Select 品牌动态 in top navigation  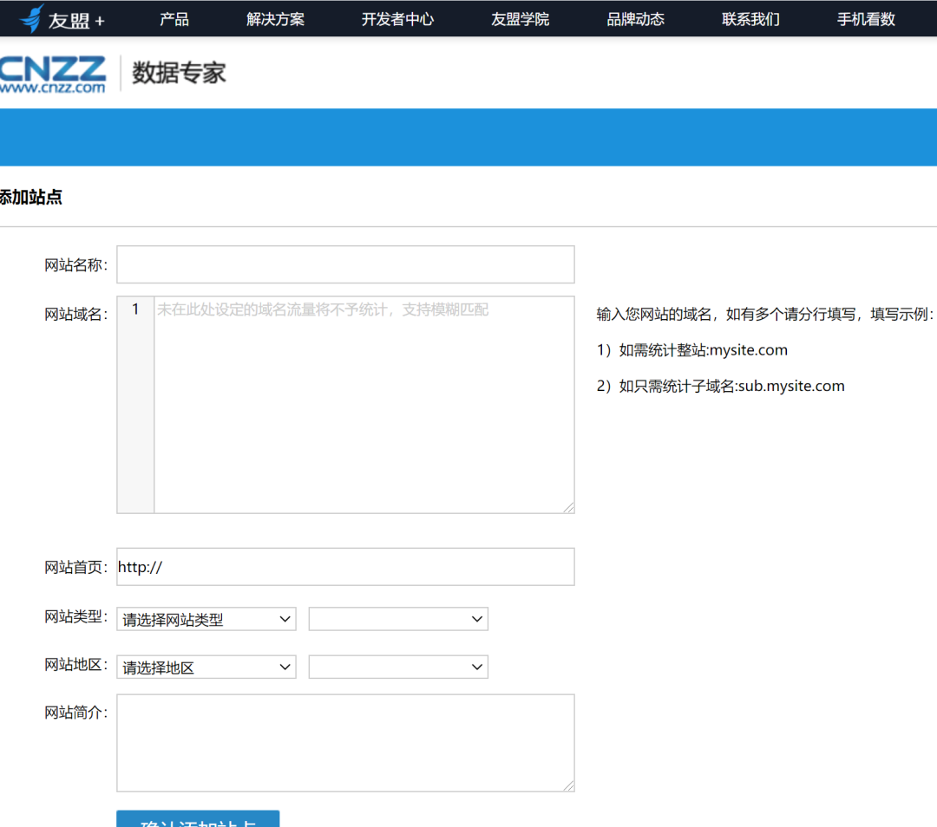(635, 19)
